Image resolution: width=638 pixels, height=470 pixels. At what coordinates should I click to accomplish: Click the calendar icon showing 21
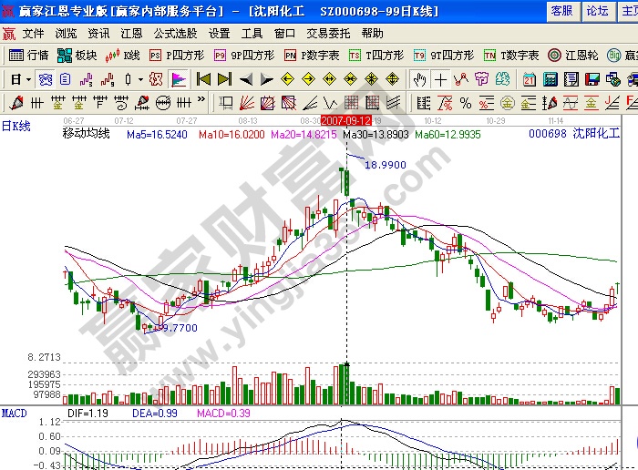point(530,79)
